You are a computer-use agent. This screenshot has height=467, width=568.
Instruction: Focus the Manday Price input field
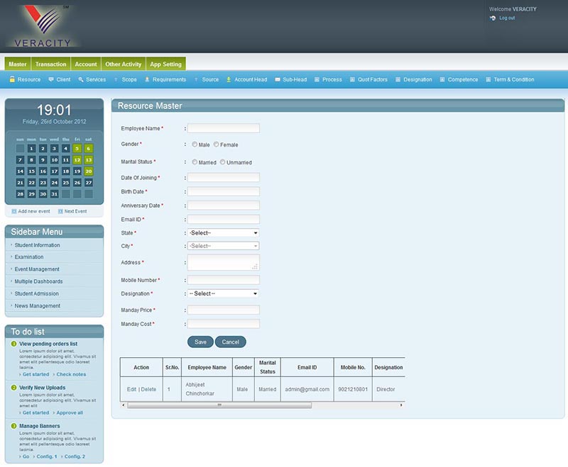click(224, 310)
